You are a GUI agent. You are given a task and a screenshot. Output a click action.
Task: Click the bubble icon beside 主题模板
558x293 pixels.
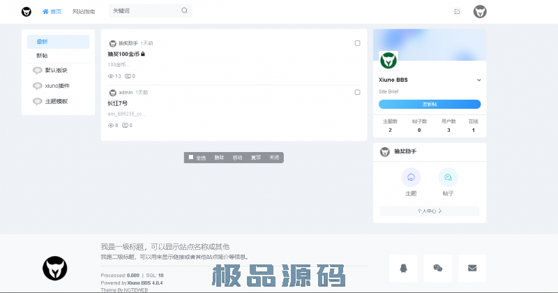pos(38,102)
